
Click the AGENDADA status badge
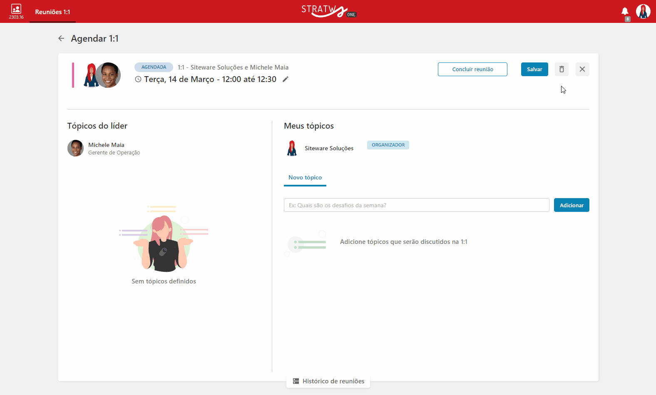click(x=154, y=67)
